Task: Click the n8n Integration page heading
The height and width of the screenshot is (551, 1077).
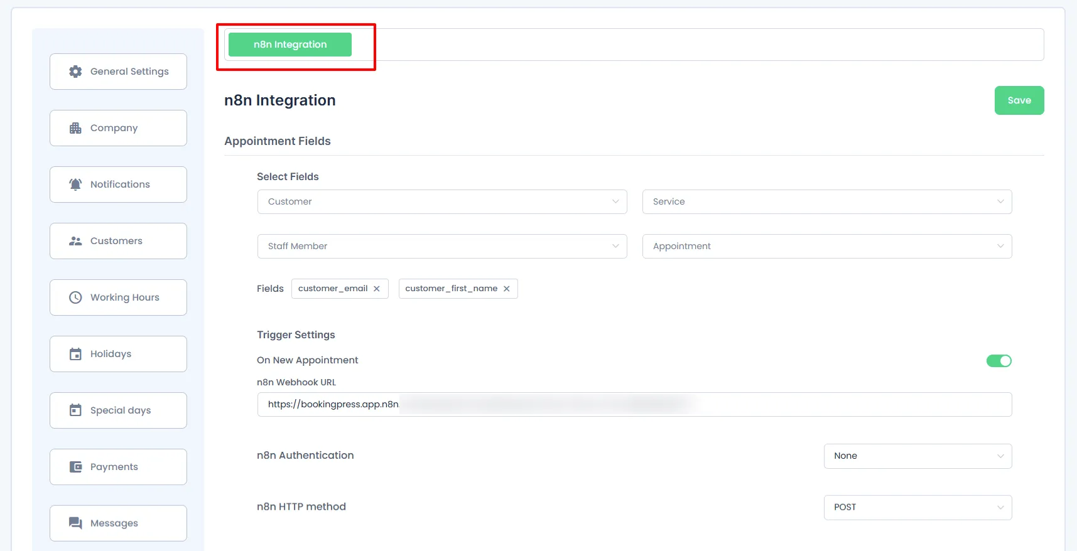Action: [x=280, y=100]
